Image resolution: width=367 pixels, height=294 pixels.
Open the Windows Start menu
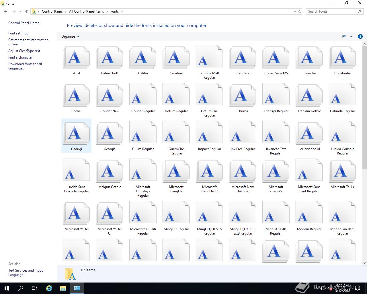[x=7, y=288]
